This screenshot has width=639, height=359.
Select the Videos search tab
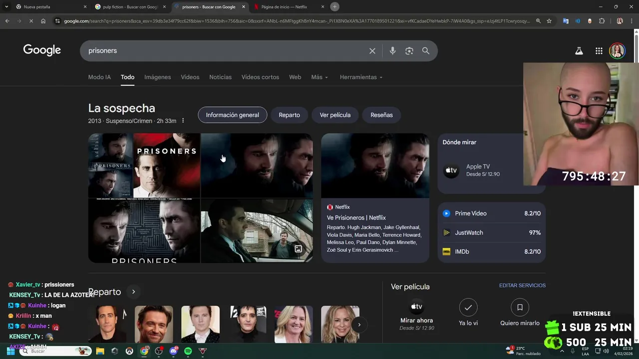point(190,77)
